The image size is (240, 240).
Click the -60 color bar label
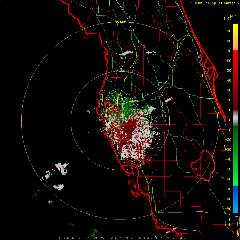pos(228,179)
